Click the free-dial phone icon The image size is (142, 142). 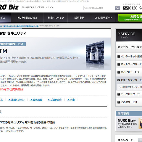(126, 8)
